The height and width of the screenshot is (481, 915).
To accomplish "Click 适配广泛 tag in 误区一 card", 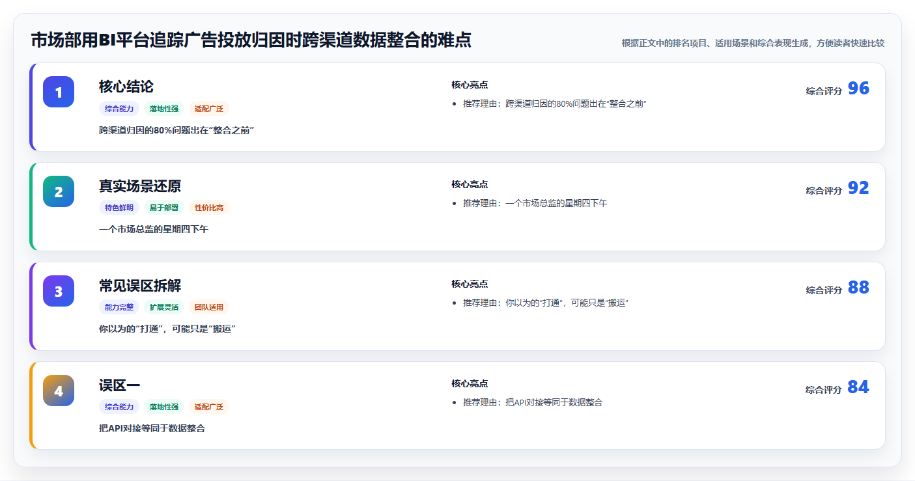I will (x=209, y=407).
